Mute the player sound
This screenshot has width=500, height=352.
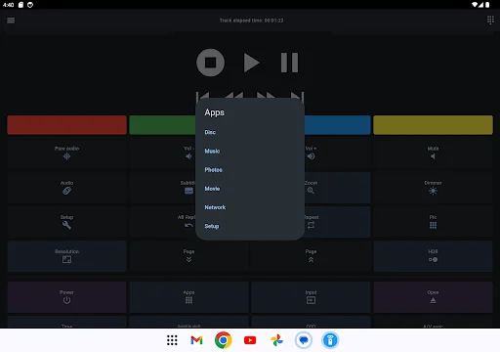pyautogui.click(x=433, y=153)
